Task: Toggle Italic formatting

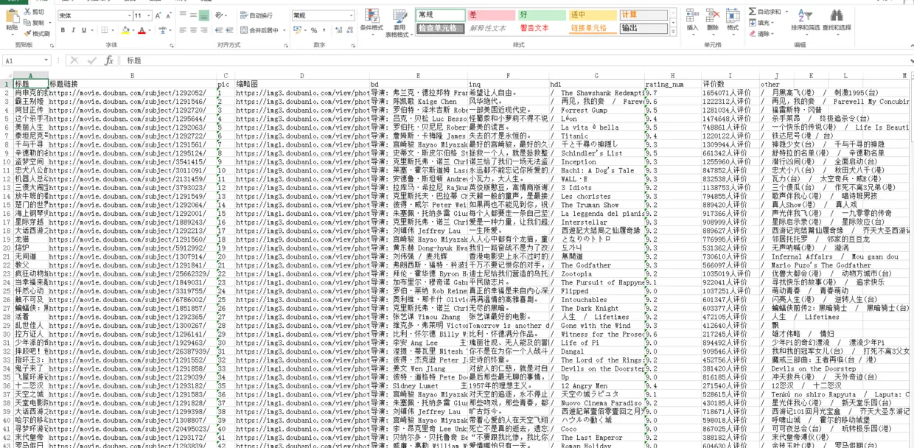Action: pos(74,30)
